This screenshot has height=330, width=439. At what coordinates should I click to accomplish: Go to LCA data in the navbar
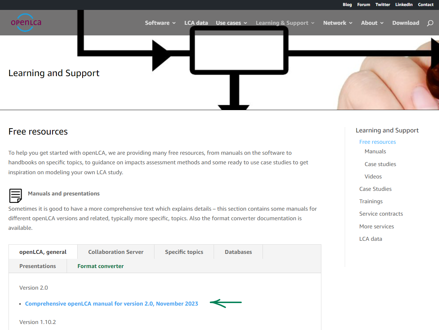[x=196, y=23]
